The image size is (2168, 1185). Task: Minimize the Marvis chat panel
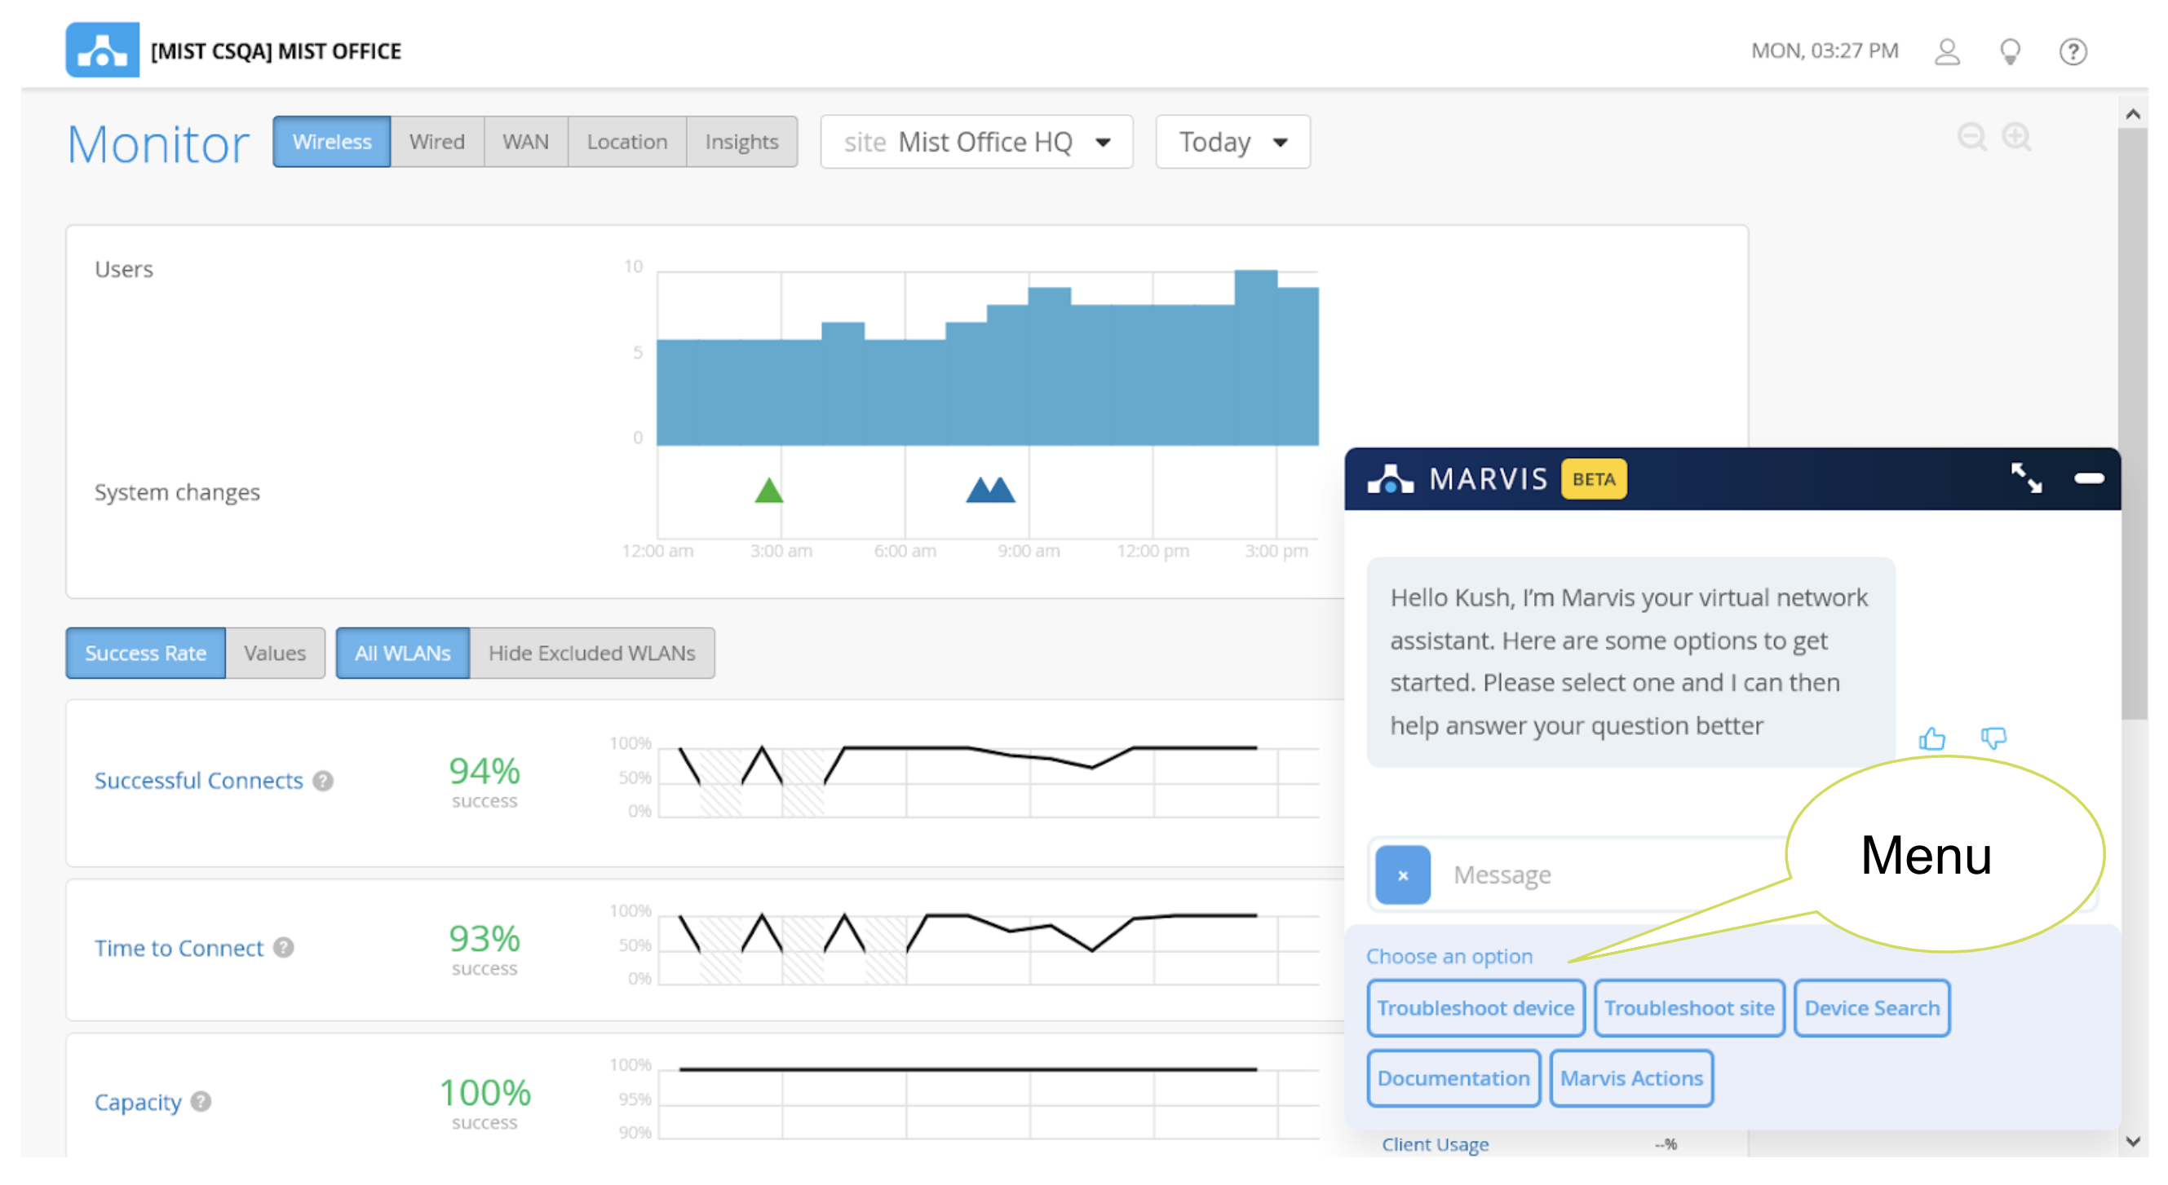(2088, 478)
